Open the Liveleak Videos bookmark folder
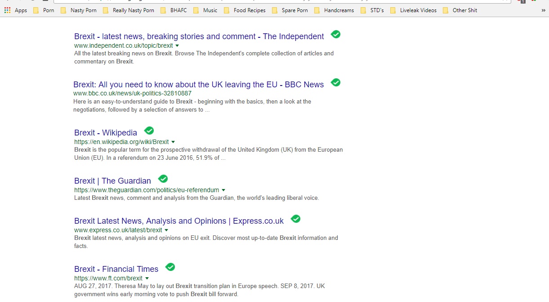 point(414,10)
